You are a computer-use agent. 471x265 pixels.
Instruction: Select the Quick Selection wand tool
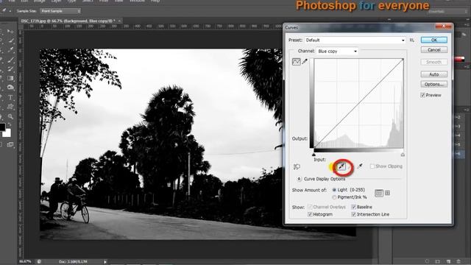coord(11,40)
